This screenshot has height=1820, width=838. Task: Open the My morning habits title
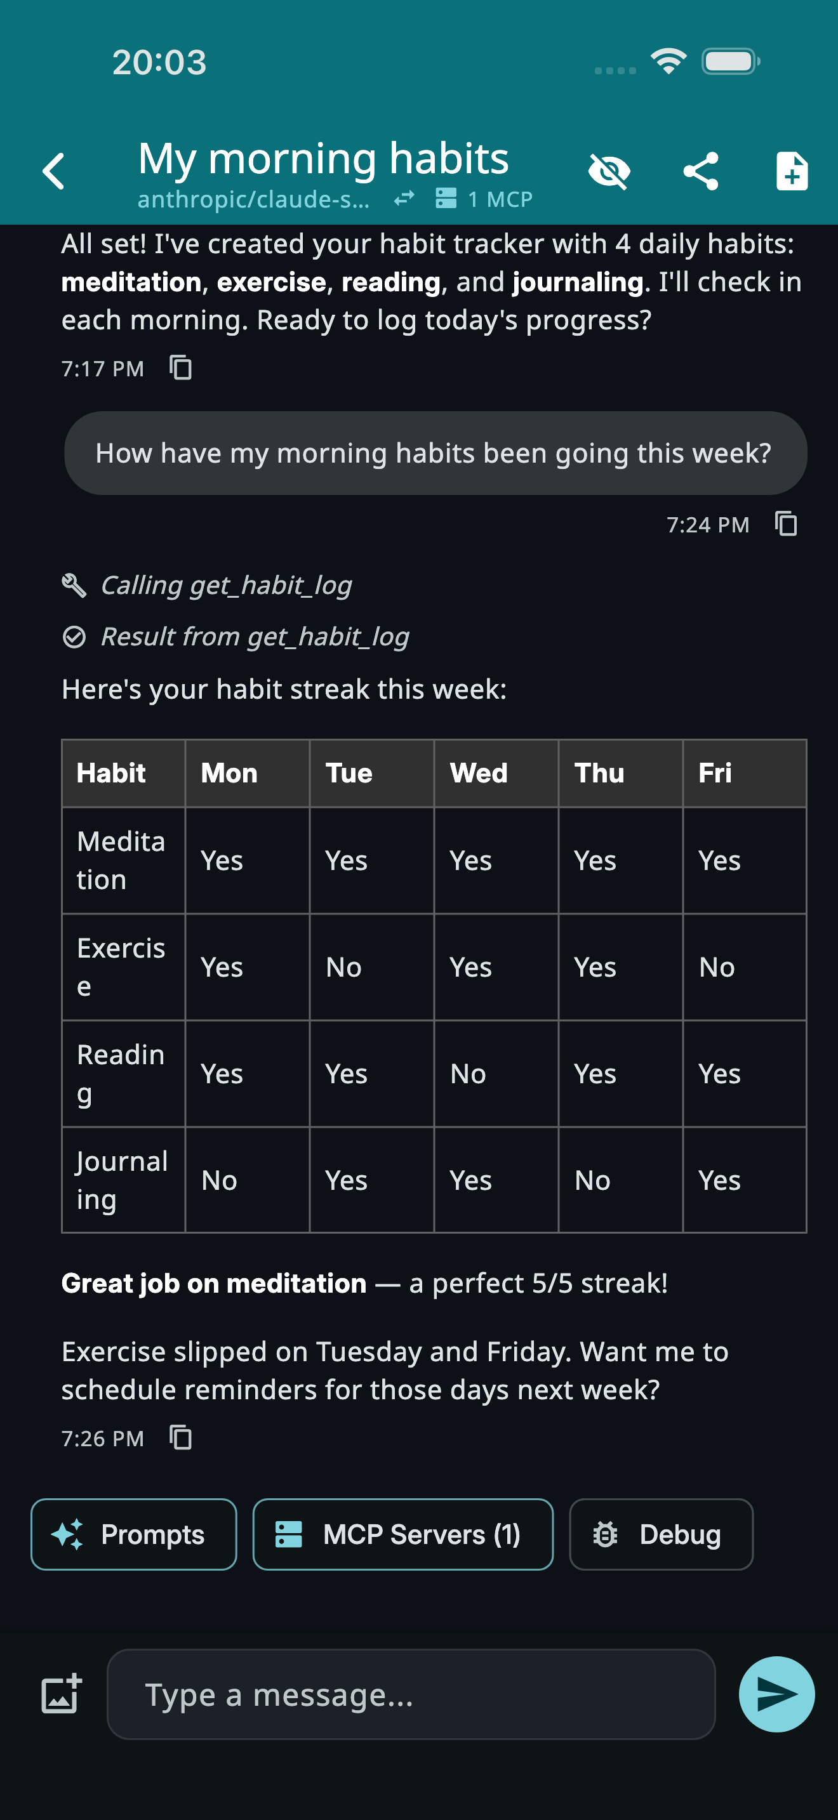323,157
